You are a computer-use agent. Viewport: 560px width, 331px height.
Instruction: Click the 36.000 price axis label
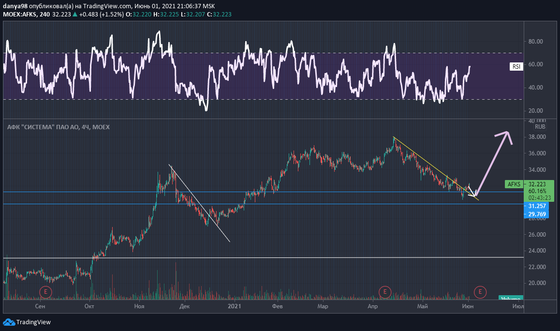pyautogui.click(x=537, y=153)
